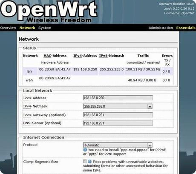Select the wan row in Status table
The width and height of the screenshot is (196, 174).
pyautogui.click(x=98, y=80)
